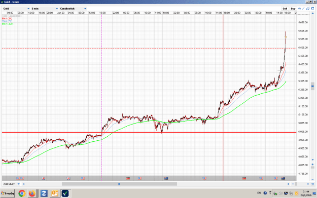
Task: Expand the Add Study dropdown
Action: coord(11,184)
